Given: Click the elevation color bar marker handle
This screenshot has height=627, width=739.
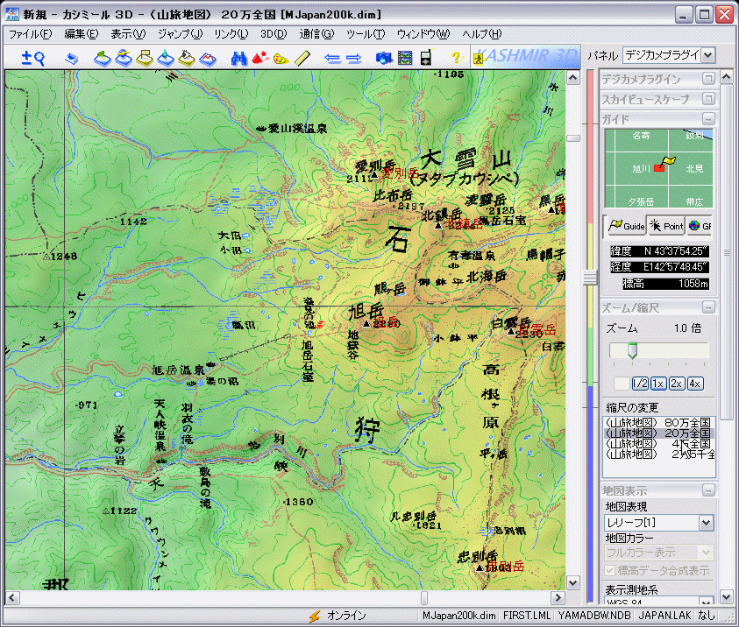Looking at the screenshot, I should click(x=590, y=278).
